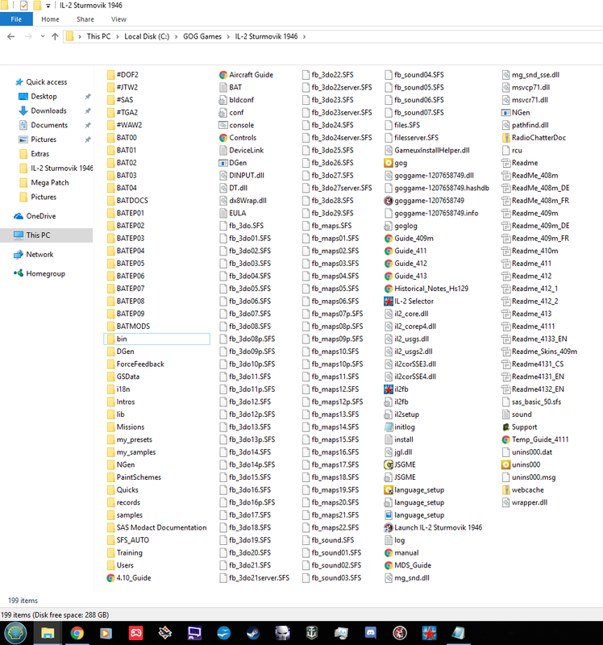Open Google Chrome from the taskbar
Viewport: 603px width, 645px height.
[x=77, y=633]
